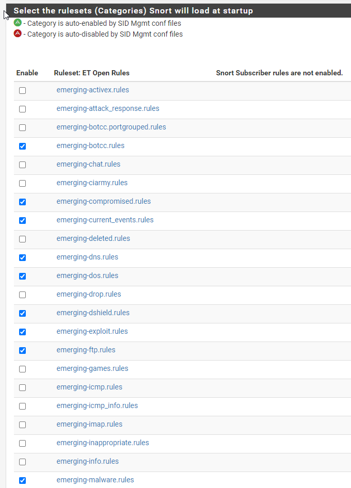Enable the emerging-activex.rules checkbox
The height and width of the screenshot is (488, 351).
coord(22,91)
